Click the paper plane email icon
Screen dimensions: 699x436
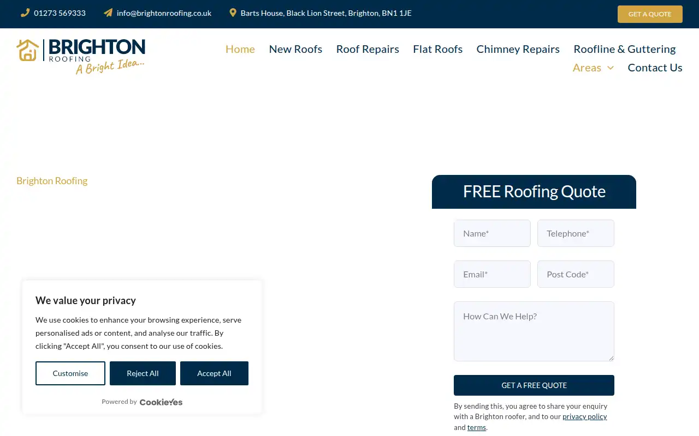(108, 13)
